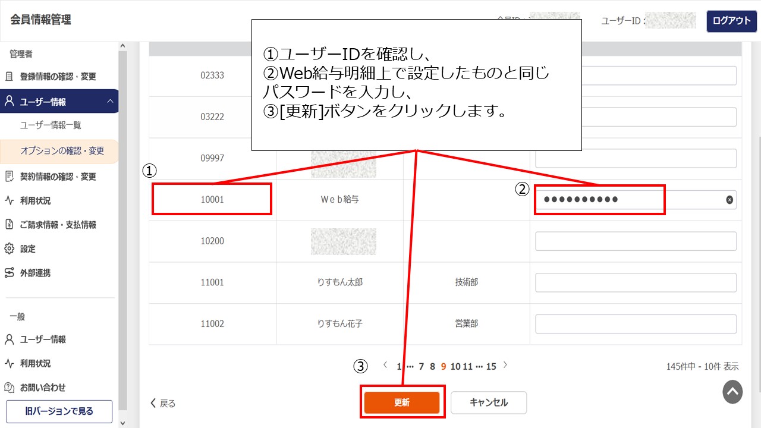Click the 更新 button
The height and width of the screenshot is (428, 761).
402,402
